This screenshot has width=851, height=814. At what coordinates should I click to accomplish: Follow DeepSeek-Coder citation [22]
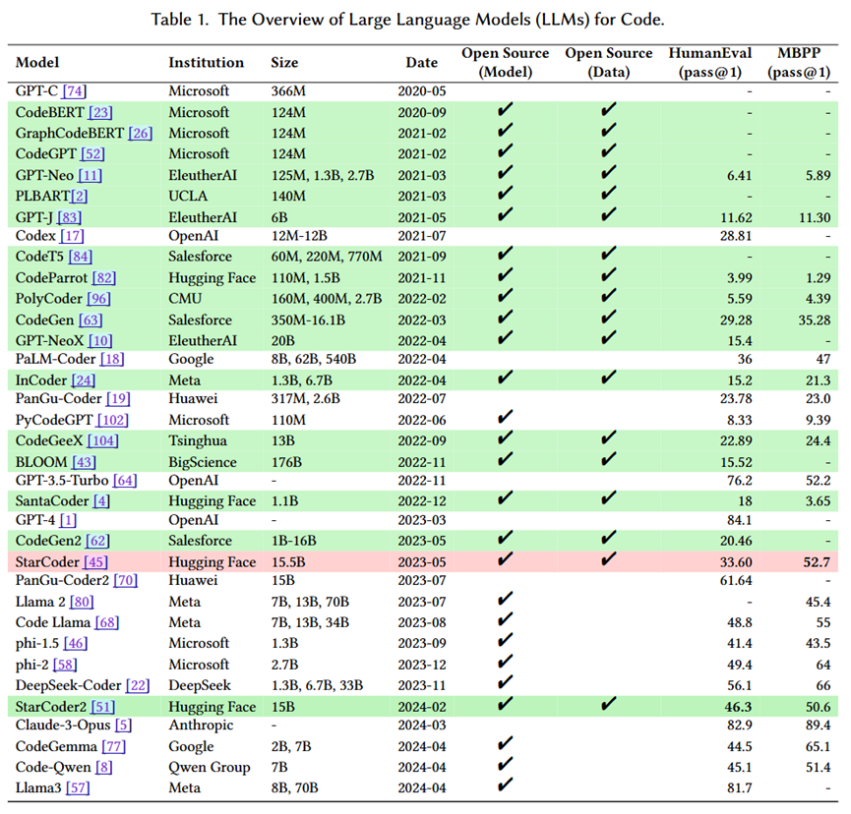(x=138, y=685)
